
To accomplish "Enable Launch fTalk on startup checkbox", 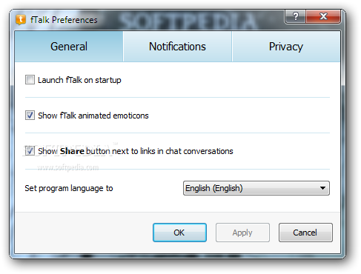I will pos(30,80).
